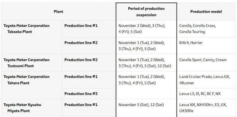Select the November 2 (Wed), 3 (Thu) dates cell
Image resolution: width=237 pixels, height=117 pixels.
146,29
